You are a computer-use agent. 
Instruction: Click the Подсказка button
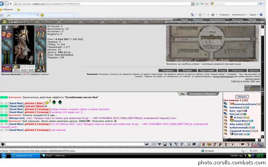click(x=238, y=70)
